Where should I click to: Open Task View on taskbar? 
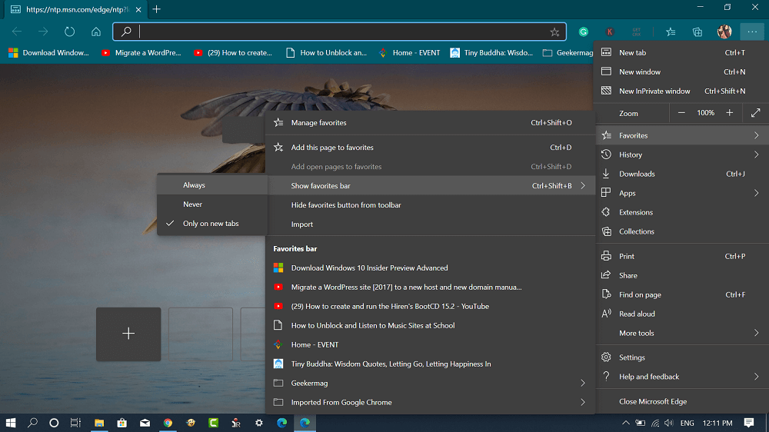pos(75,423)
